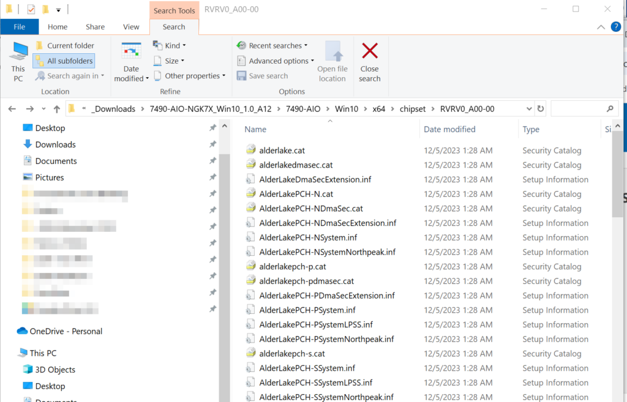Refresh the folder view

539,108
